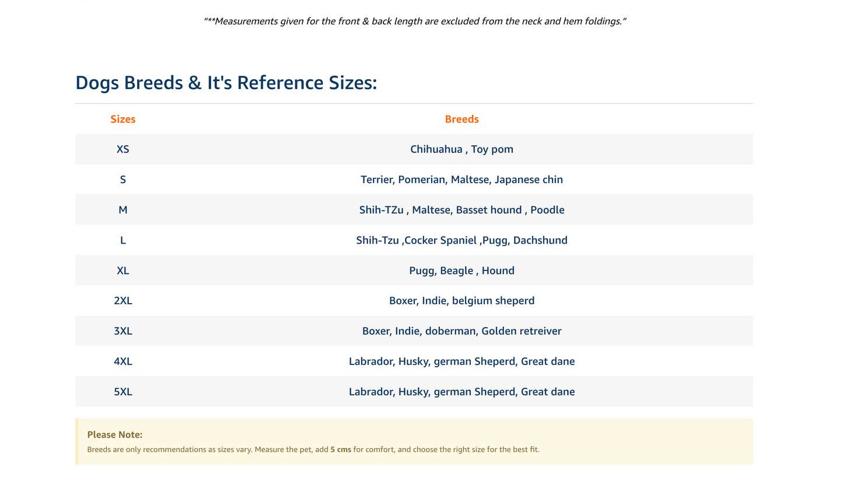Click the Terrier, Pomerian, Maltese breeds text
Viewport: 843px width, 489px height.
click(461, 180)
